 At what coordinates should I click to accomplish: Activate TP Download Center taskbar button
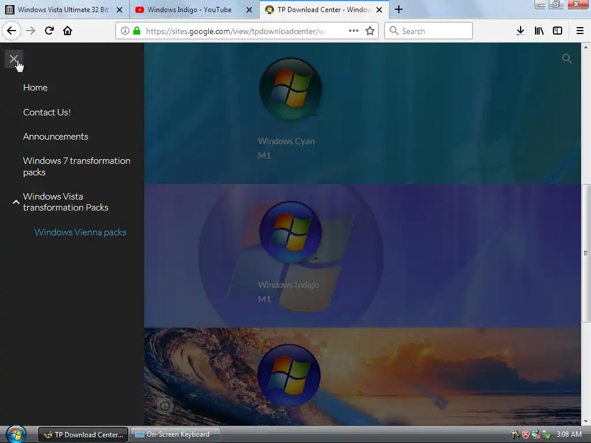(83, 435)
